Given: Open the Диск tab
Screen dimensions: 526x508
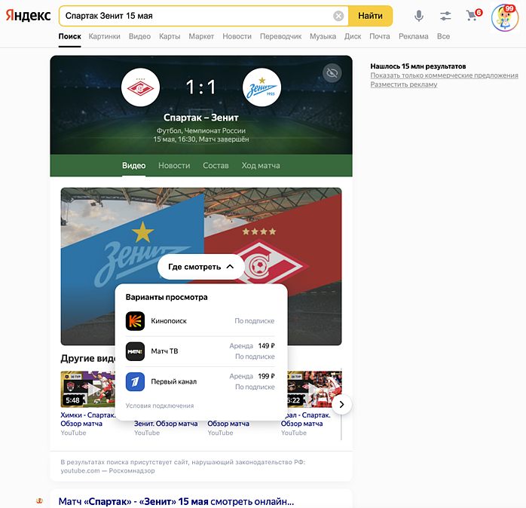Looking at the screenshot, I should [x=353, y=37].
